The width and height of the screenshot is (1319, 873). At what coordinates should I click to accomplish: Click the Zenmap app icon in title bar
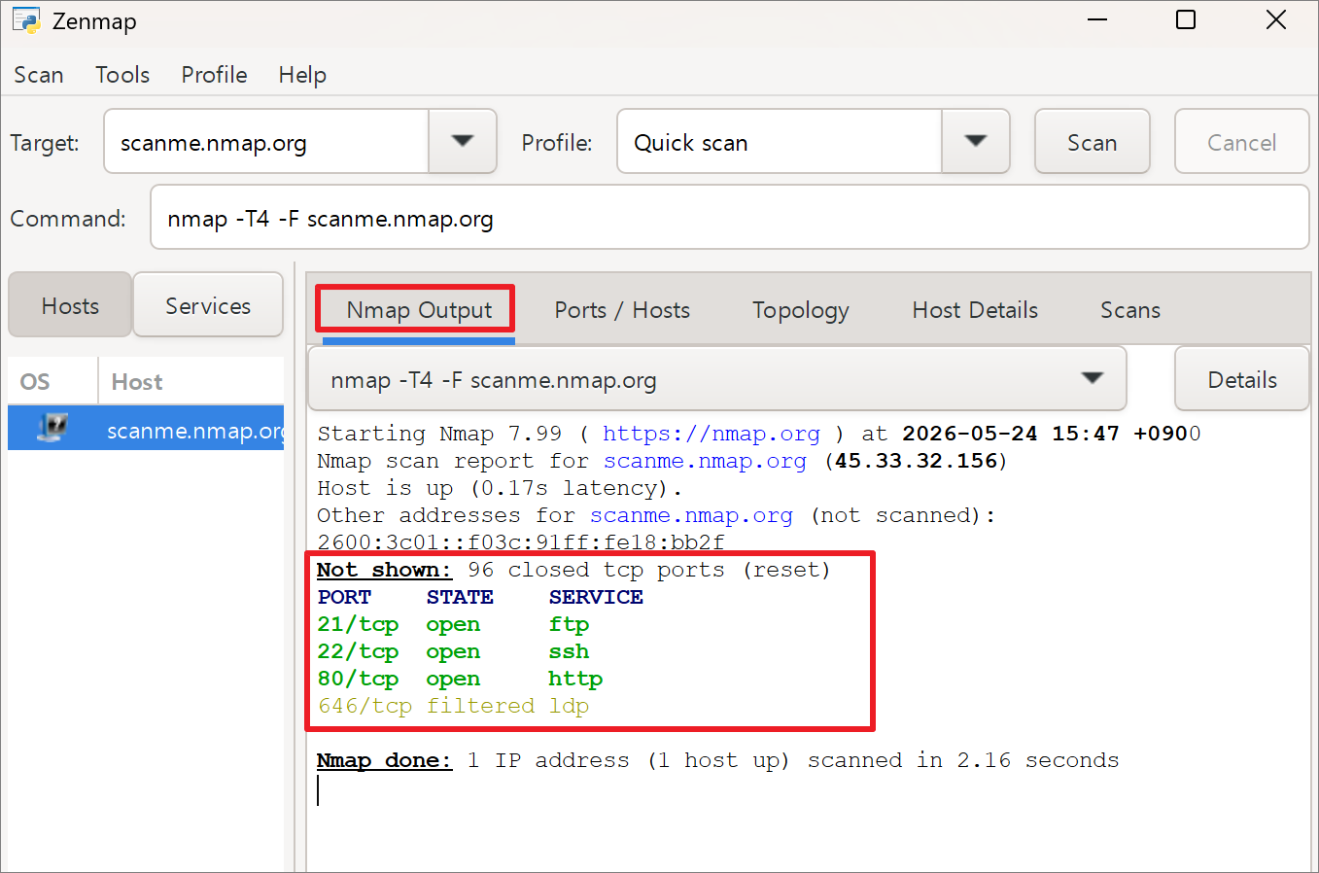click(x=26, y=20)
